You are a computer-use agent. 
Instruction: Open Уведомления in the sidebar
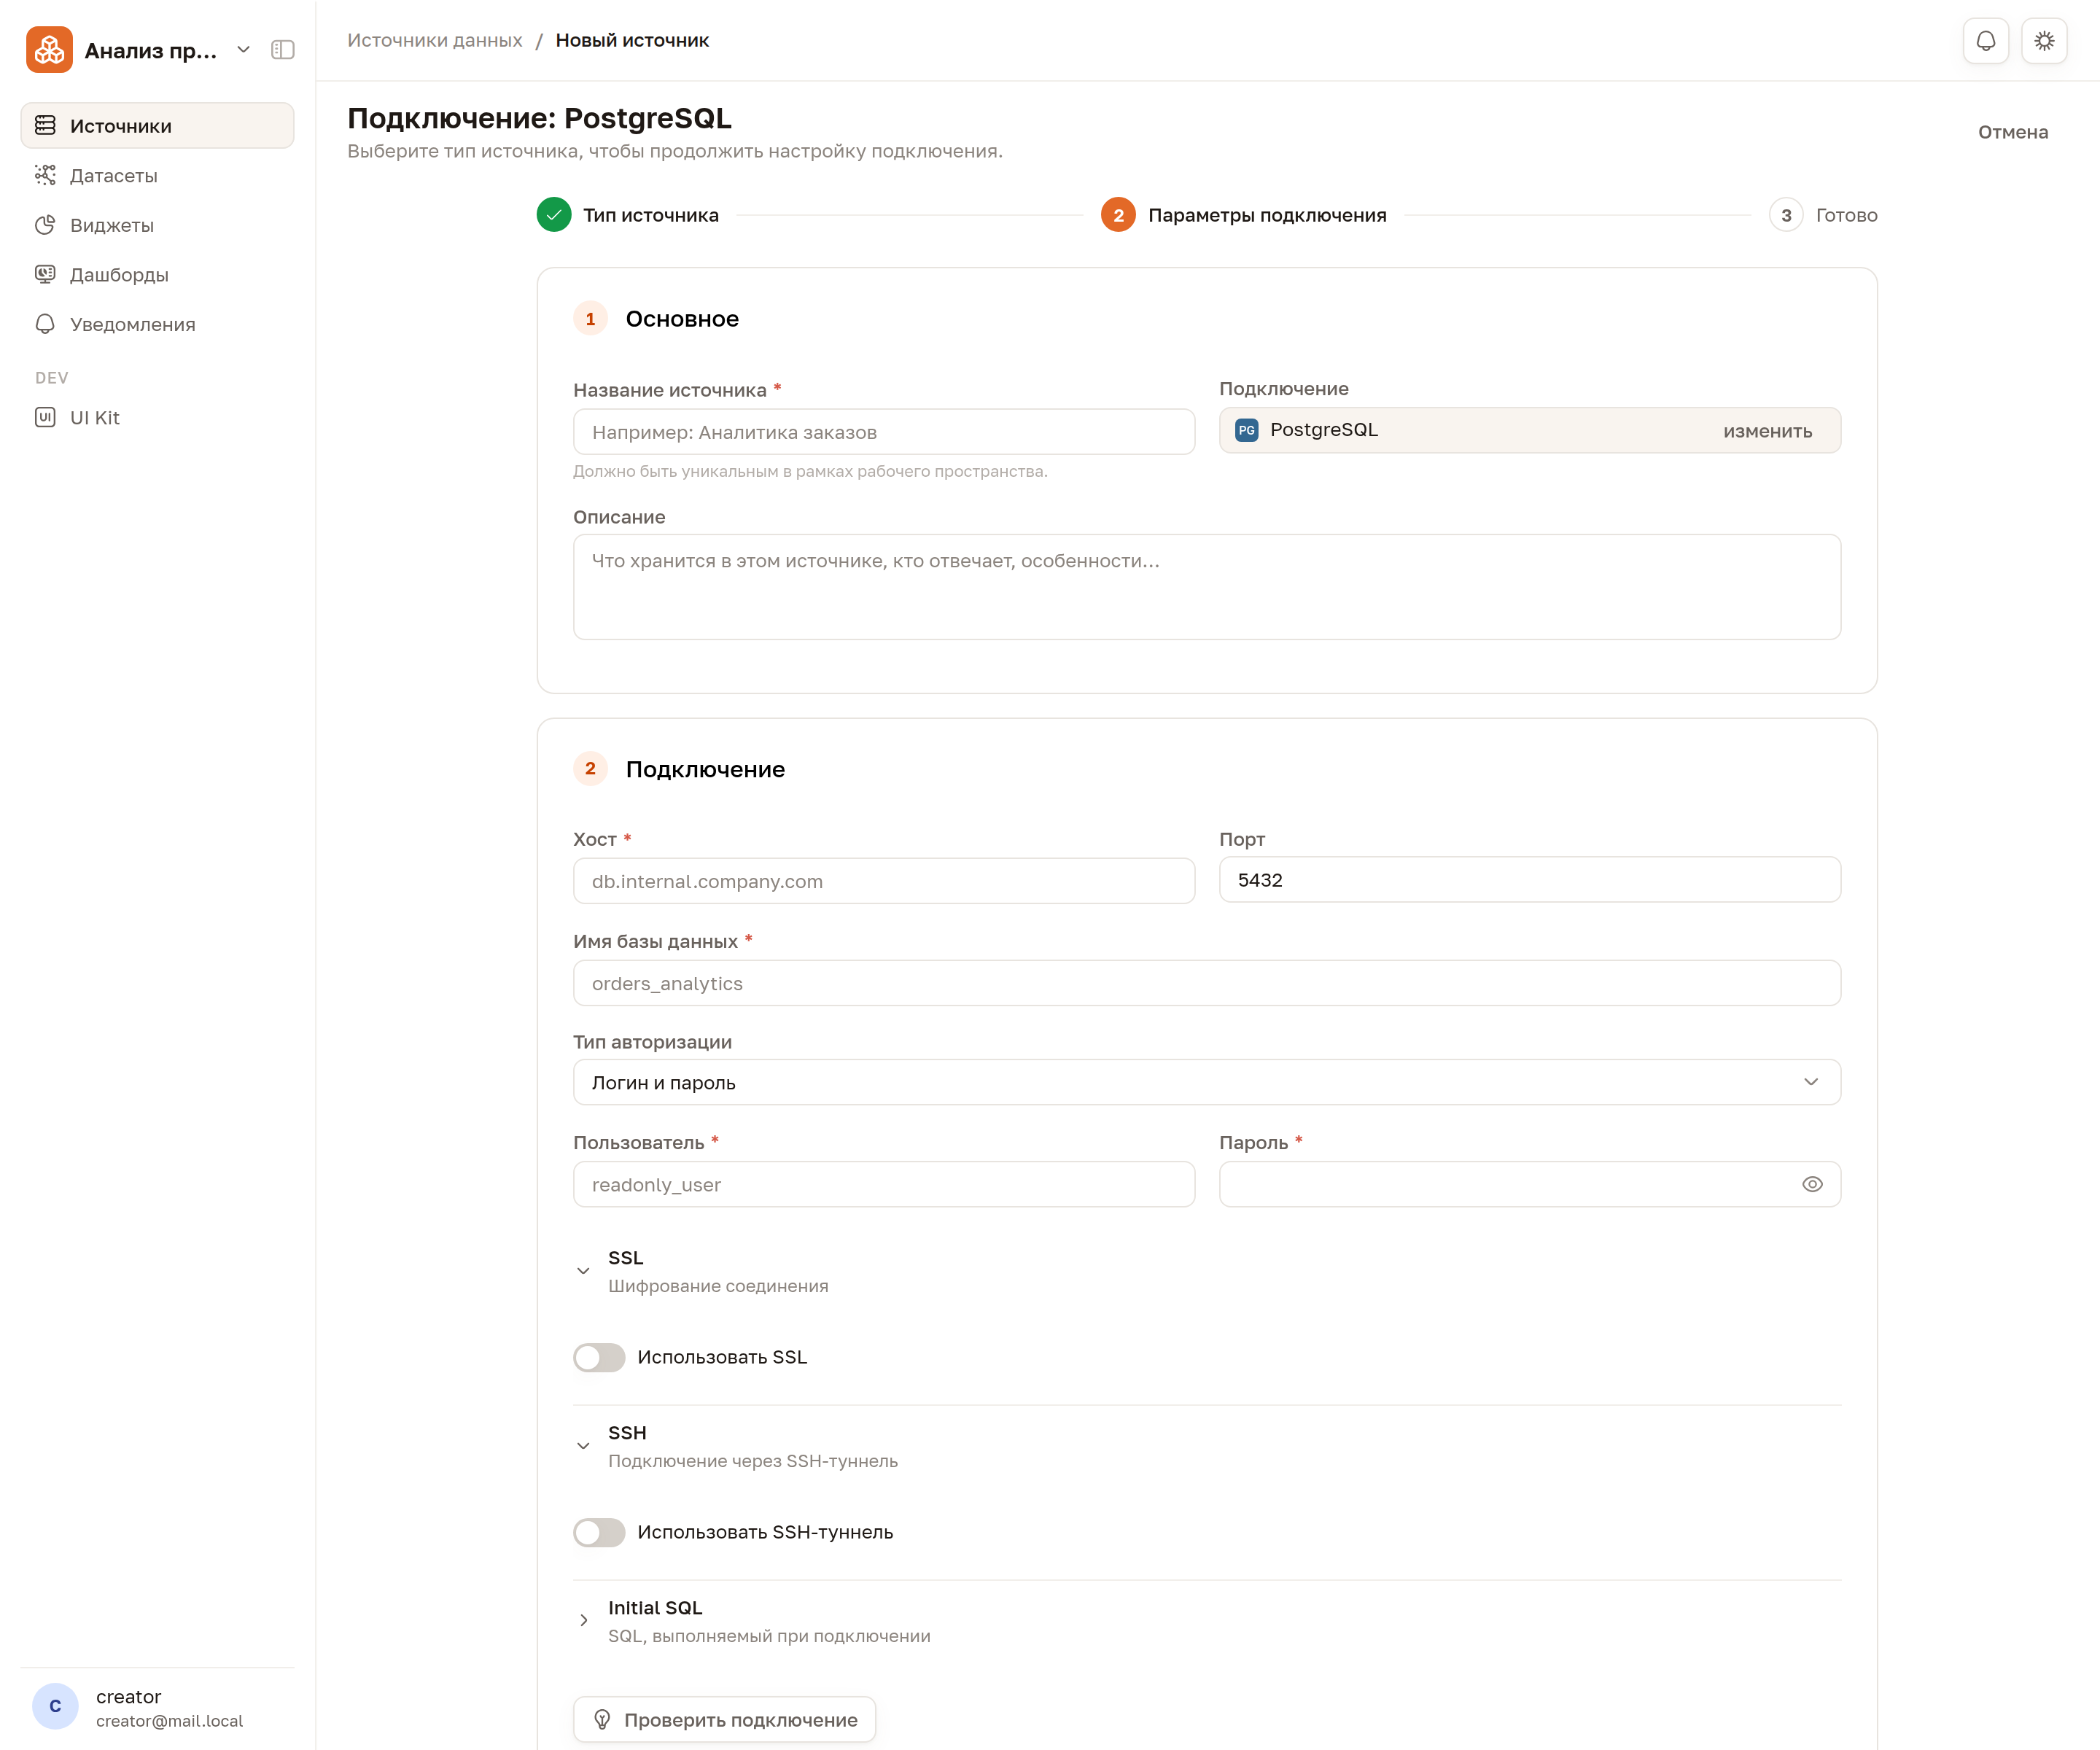tap(157, 324)
